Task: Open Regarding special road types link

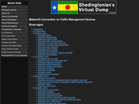Action: click(49, 93)
